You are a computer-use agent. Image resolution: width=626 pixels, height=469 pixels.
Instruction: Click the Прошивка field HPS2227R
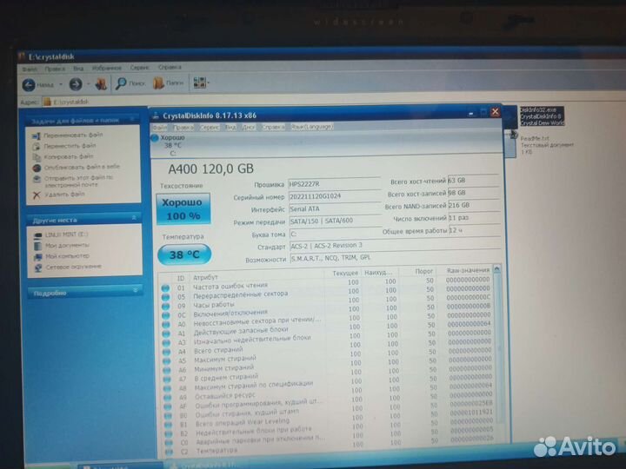tap(335, 184)
